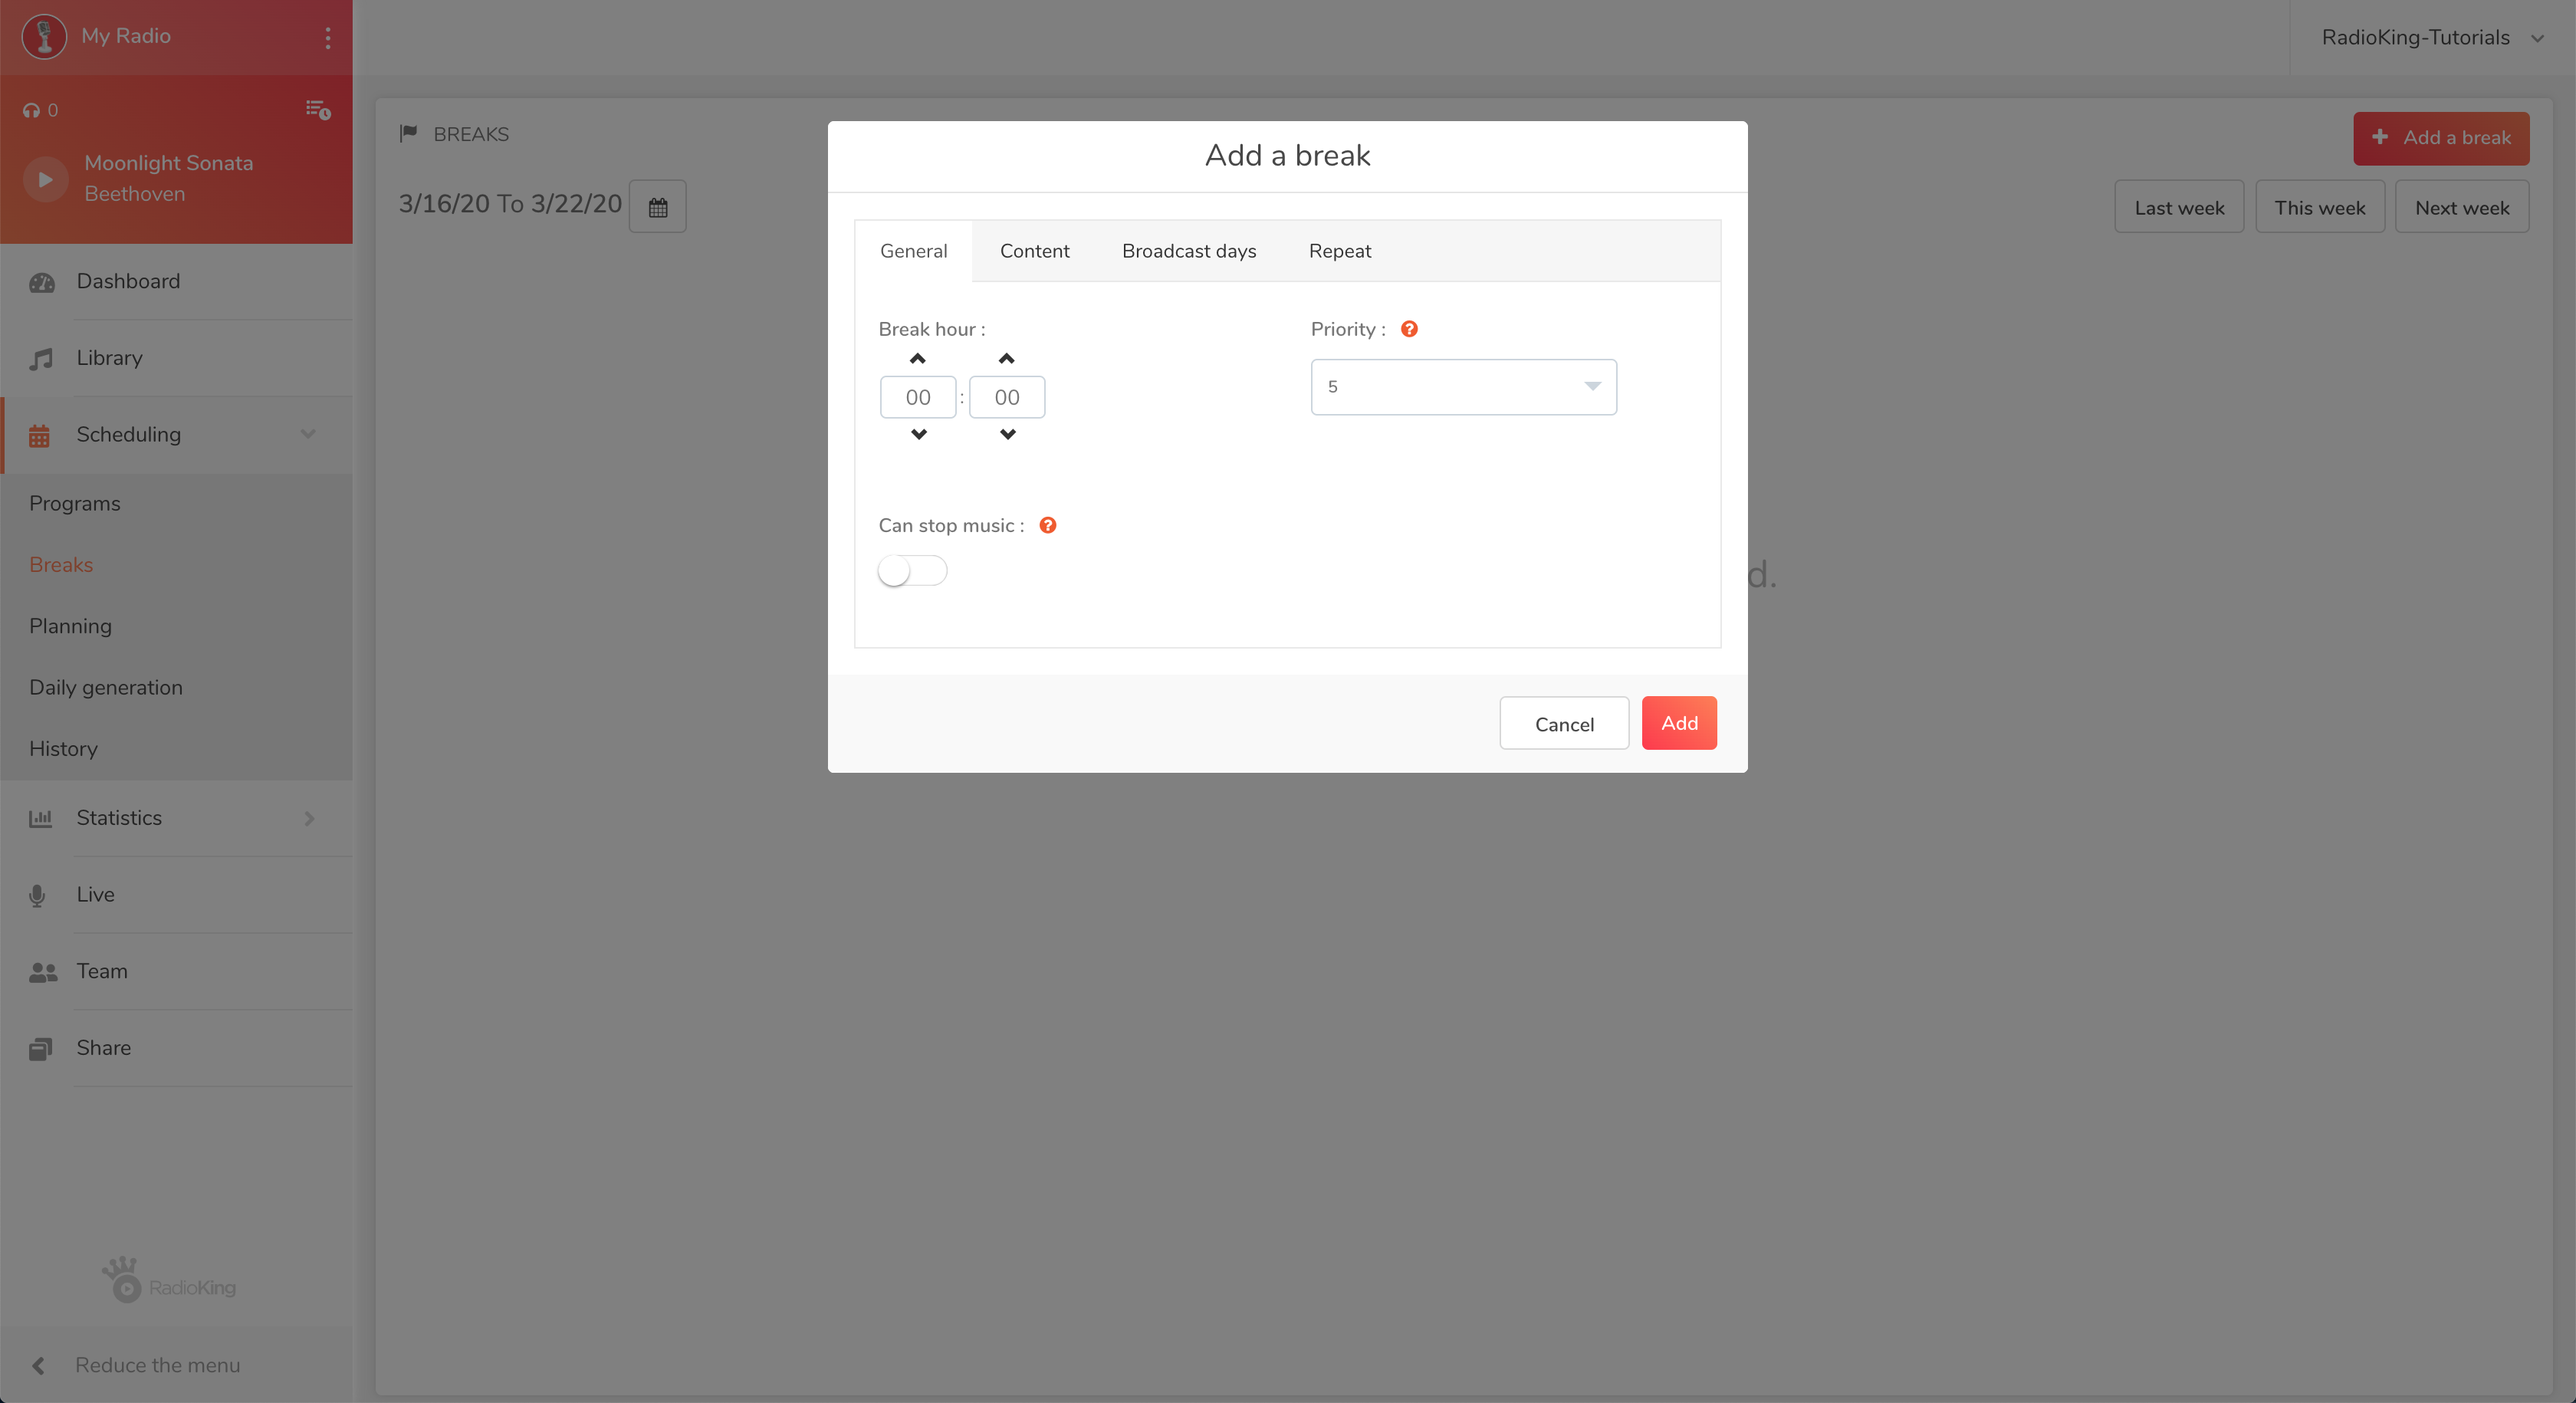The height and width of the screenshot is (1403, 2576).
Task: Toggle the Can stop music switch
Action: pos(912,570)
